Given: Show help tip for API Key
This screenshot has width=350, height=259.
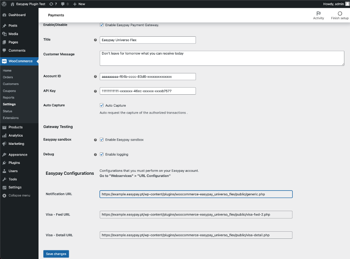Looking at the screenshot, I should [95, 91].
